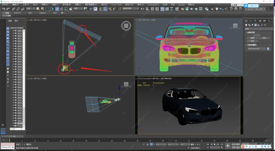
Task: Toggle Window/Crossing selection mode
Action: [x=52, y=9]
